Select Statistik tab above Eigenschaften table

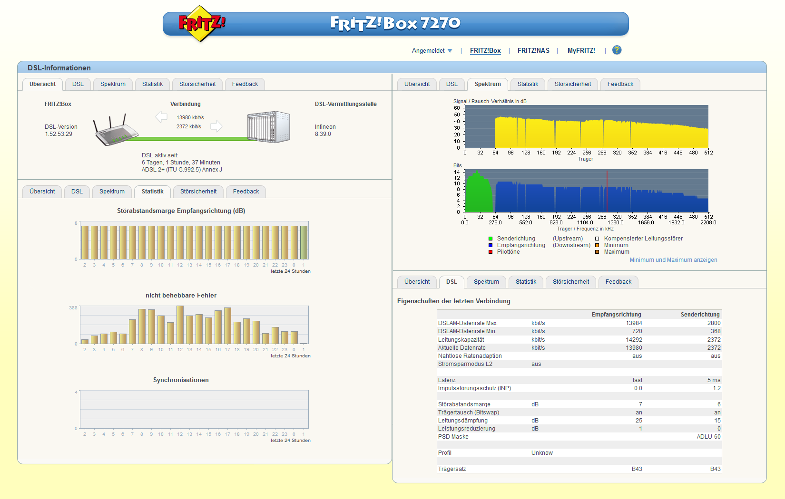[526, 282]
